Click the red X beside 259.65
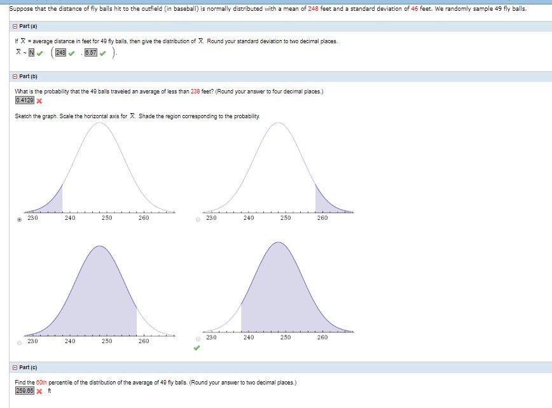 click(x=39, y=391)
